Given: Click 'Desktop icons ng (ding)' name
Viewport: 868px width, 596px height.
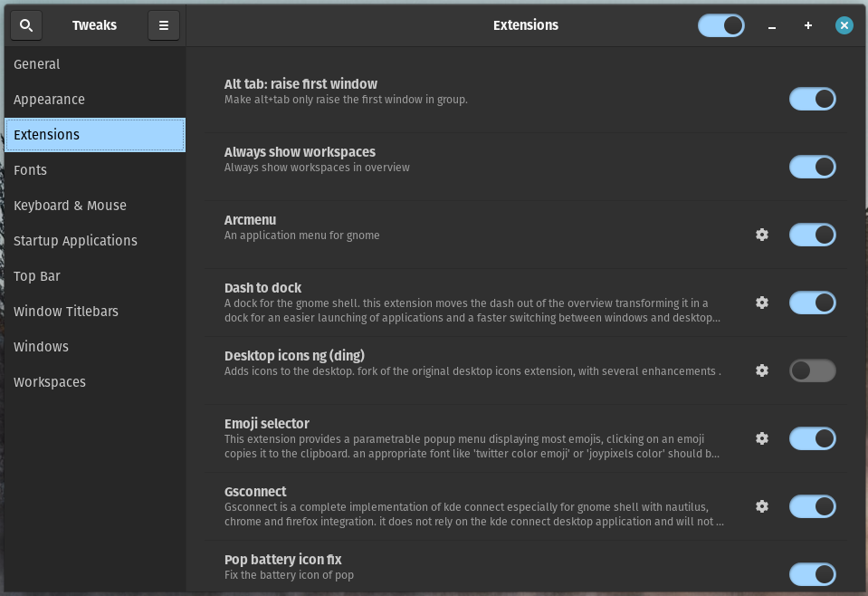Looking at the screenshot, I should click(294, 356).
